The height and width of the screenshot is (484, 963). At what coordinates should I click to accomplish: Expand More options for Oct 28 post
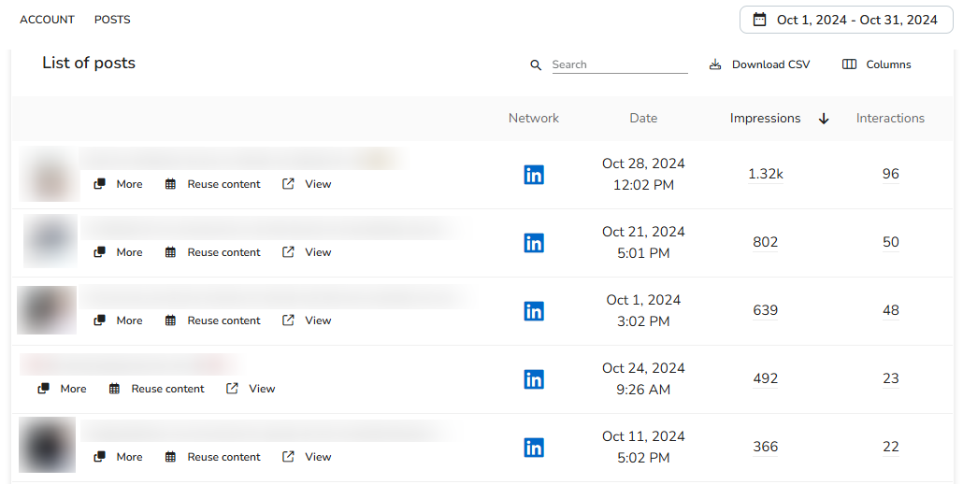(118, 184)
